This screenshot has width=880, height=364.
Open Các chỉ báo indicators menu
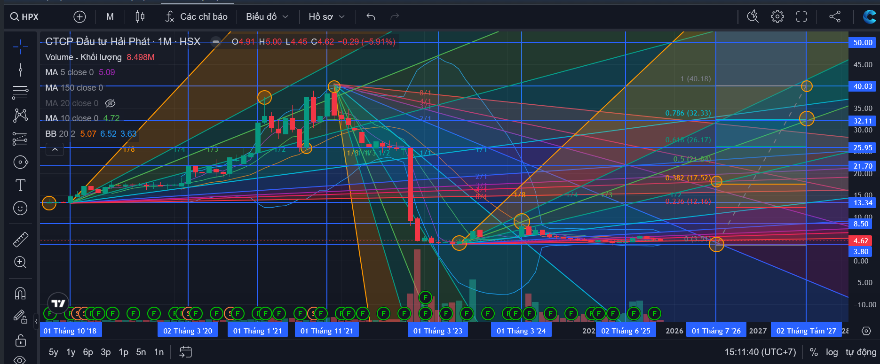click(196, 17)
